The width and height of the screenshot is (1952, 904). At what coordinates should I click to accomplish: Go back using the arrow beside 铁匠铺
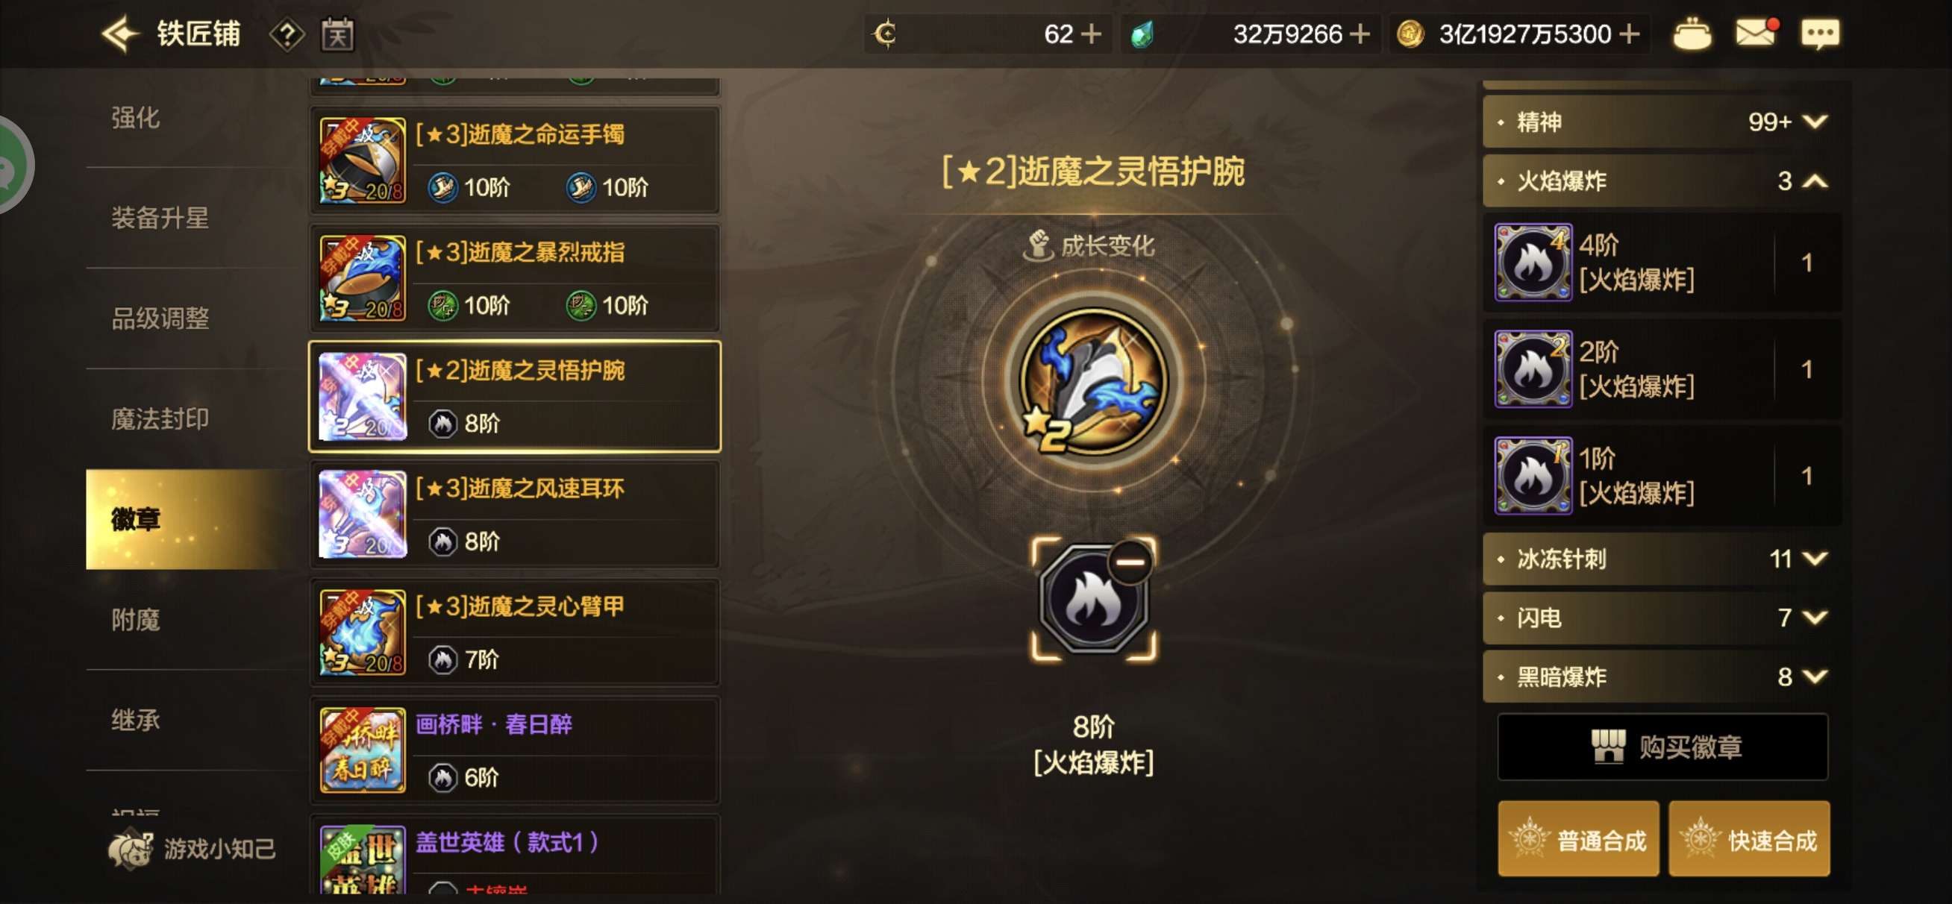coord(120,34)
